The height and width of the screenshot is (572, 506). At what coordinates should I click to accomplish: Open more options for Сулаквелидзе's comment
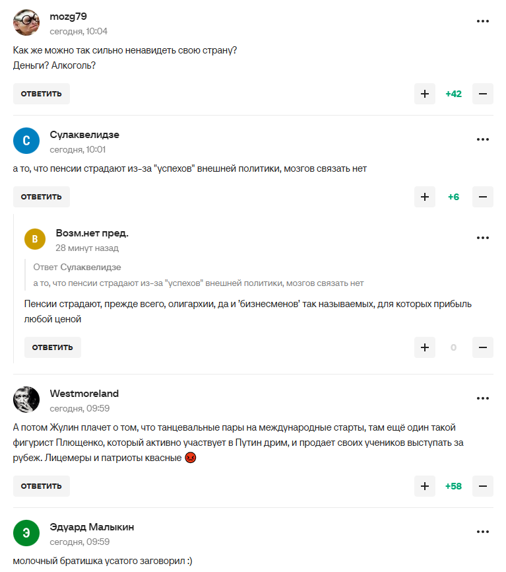coord(483,140)
